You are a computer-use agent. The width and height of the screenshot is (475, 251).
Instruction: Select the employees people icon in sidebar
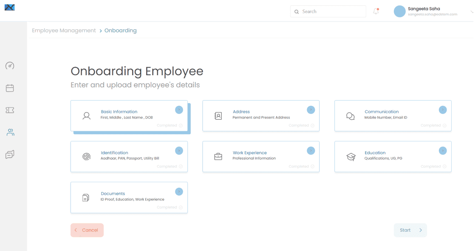pos(10,133)
